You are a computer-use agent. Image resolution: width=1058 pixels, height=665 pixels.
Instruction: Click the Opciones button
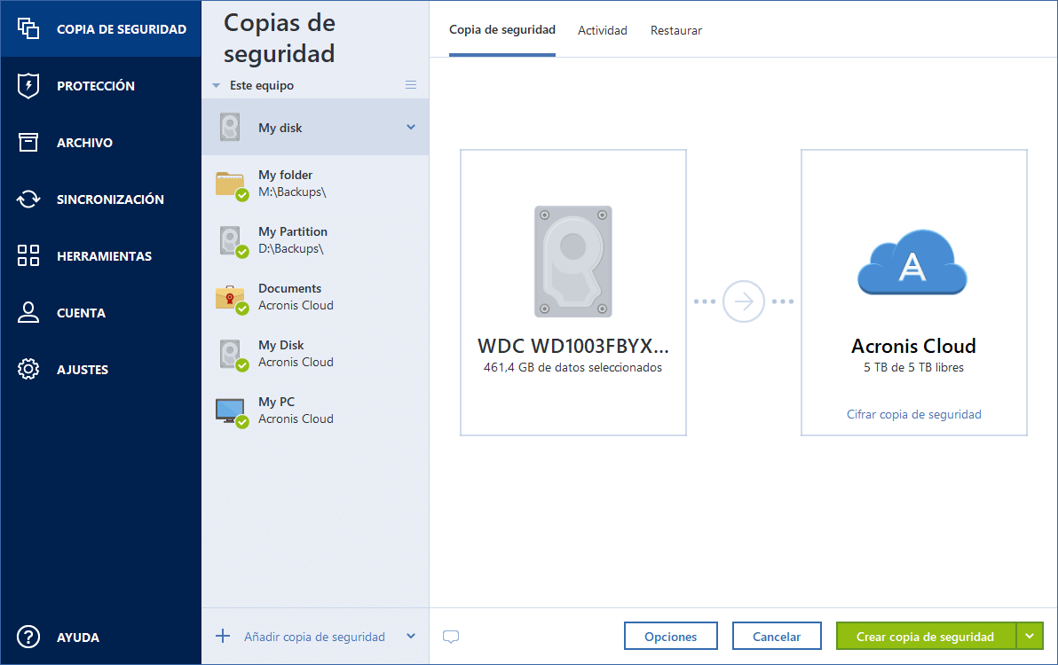click(671, 636)
